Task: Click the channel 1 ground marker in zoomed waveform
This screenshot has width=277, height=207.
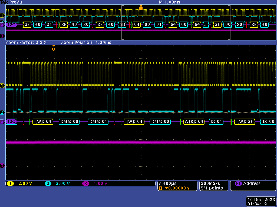Action: [x=2, y=86]
